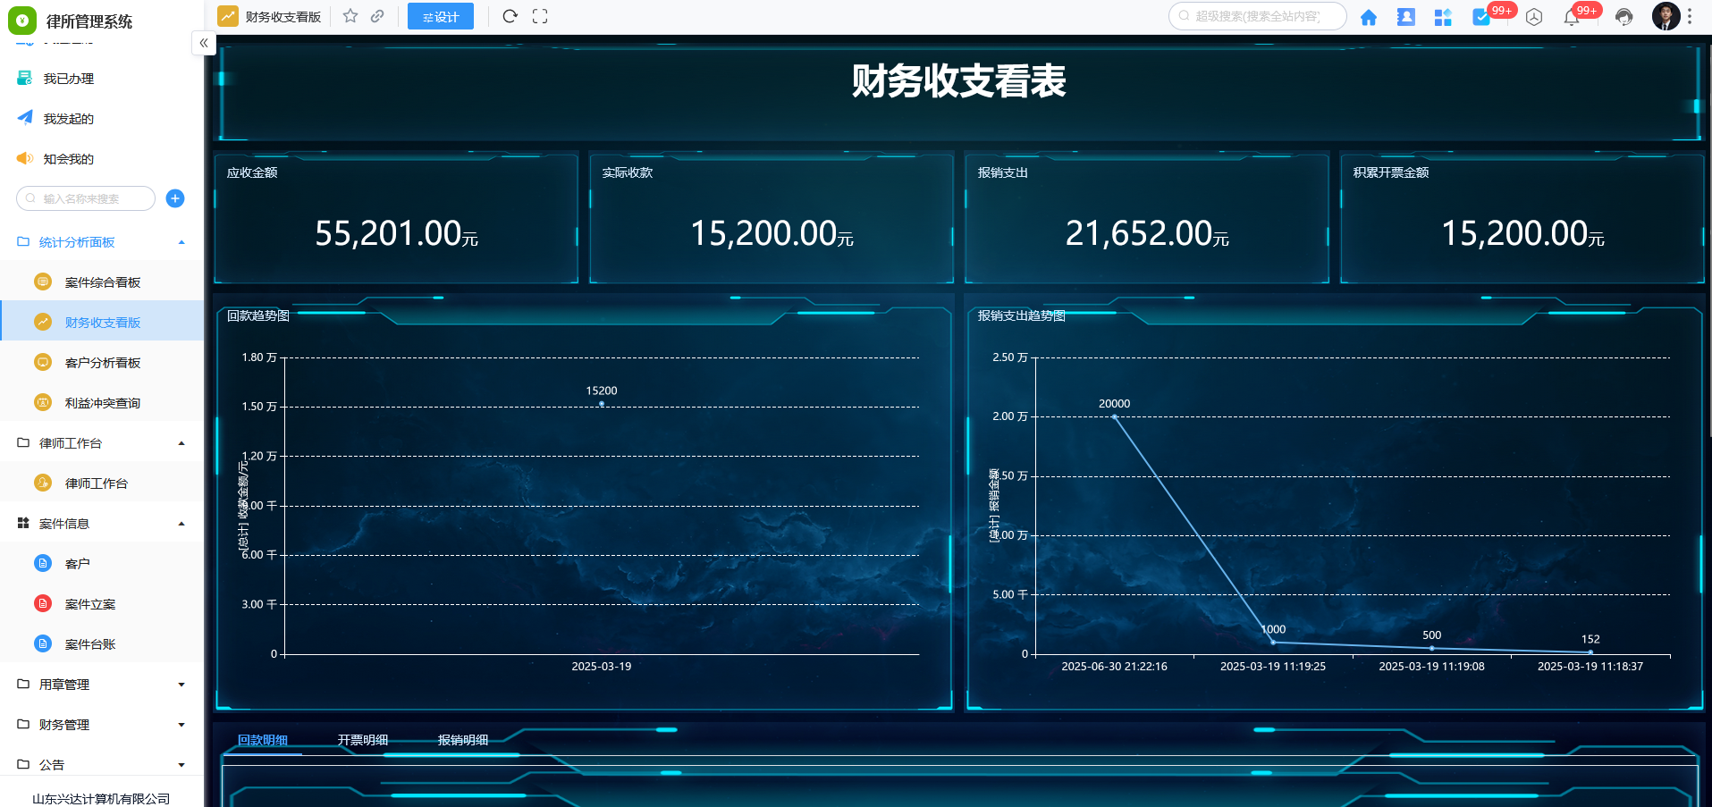Click the blue plus add button in sidebar
The image size is (1712, 807).
pyautogui.click(x=175, y=198)
